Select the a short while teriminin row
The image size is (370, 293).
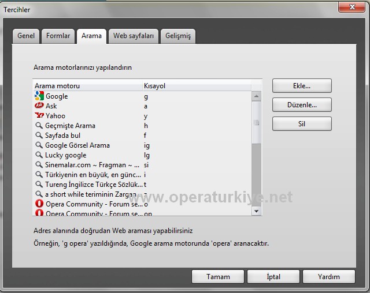142,194
